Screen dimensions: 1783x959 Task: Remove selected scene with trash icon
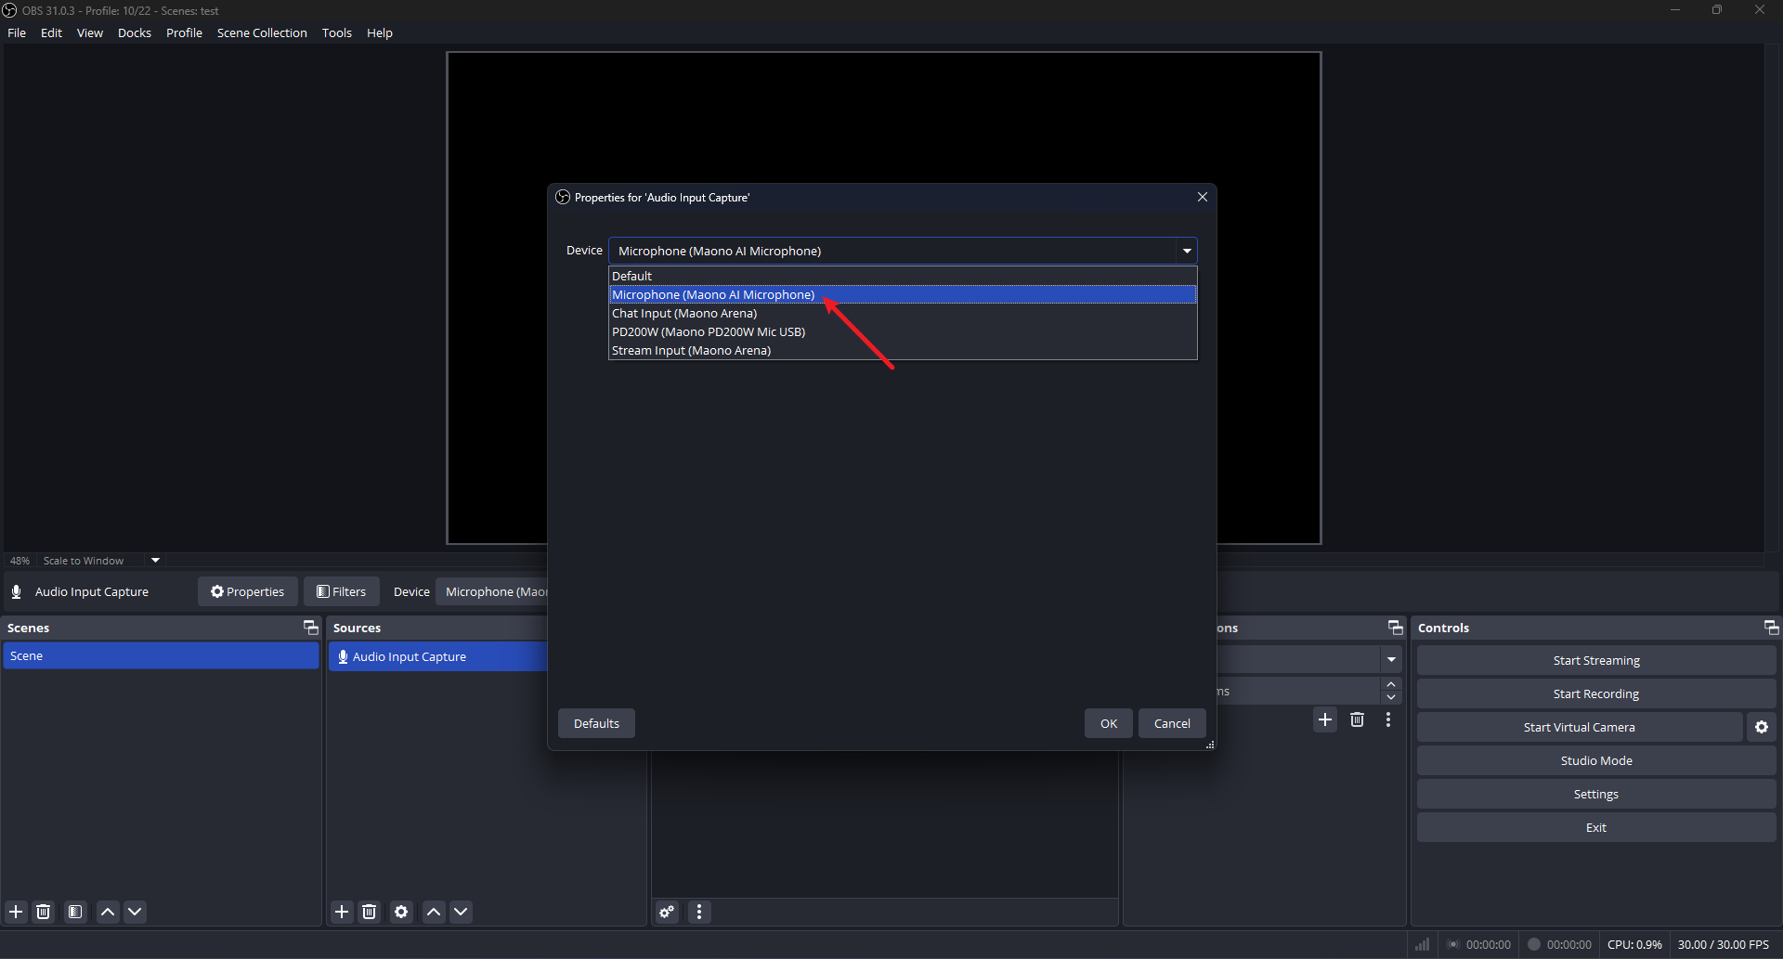pos(44,912)
